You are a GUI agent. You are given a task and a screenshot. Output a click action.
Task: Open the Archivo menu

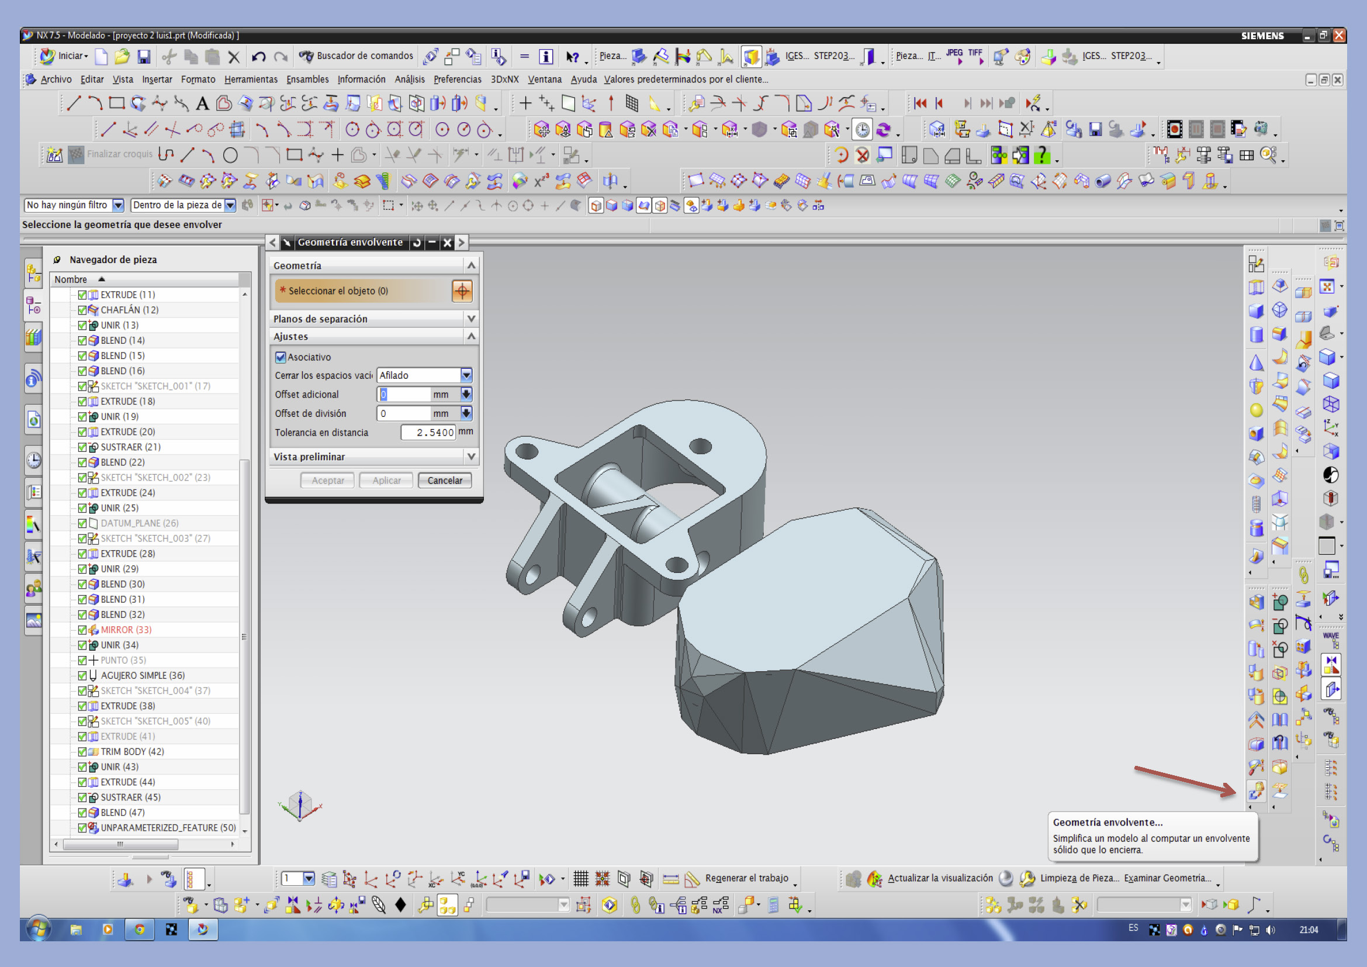pyautogui.click(x=56, y=80)
